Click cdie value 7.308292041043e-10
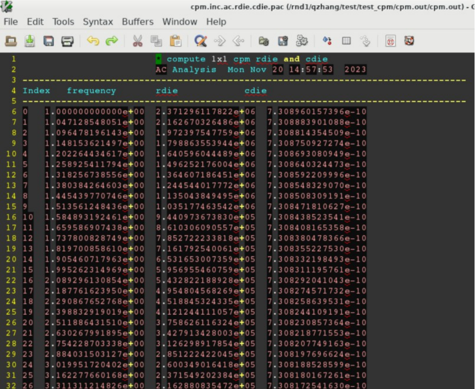The height and width of the screenshot is (389, 475). 317,281
